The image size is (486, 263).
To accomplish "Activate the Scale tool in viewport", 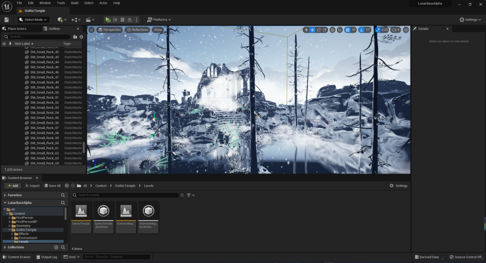I will click(x=325, y=30).
